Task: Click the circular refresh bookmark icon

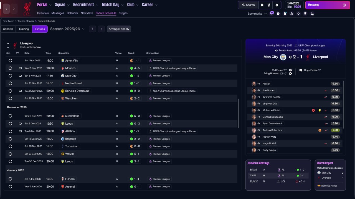Action: point(298,14)
